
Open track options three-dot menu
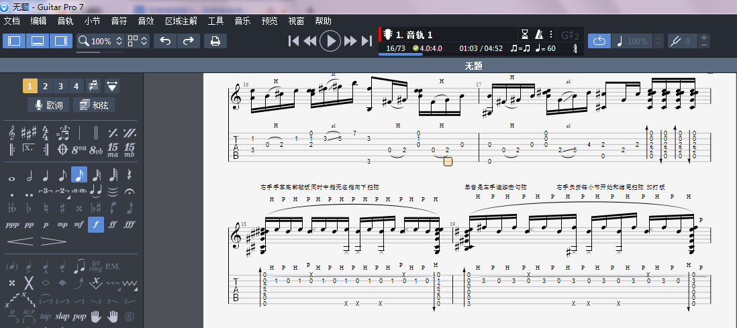(x=551, y=34)
